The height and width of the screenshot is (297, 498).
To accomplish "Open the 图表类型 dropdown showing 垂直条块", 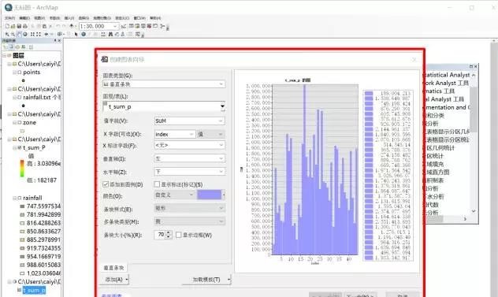I will (x=164, y=84).
